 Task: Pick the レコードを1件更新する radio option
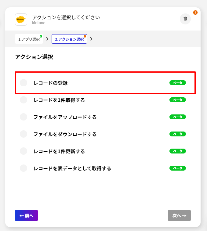tap(24, 151)
